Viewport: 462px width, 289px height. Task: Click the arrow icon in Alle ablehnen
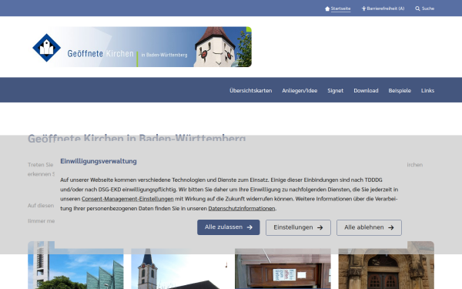(x=391, y=227)
